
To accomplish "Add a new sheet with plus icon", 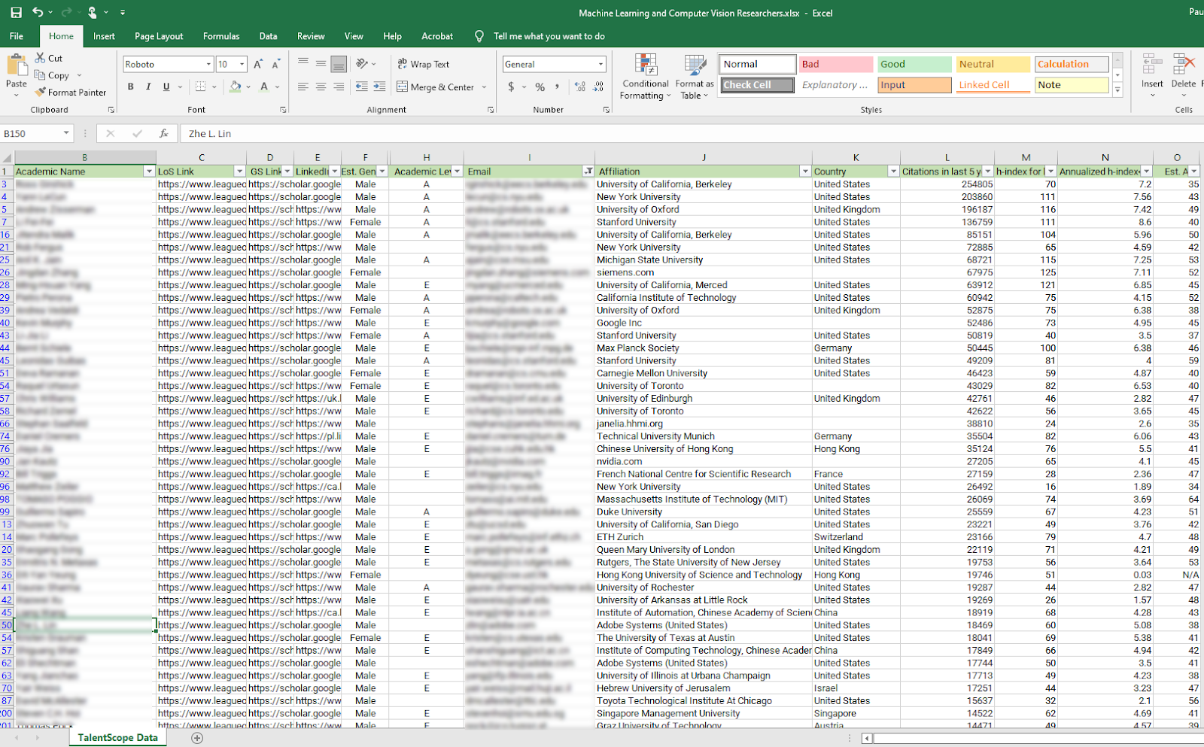I will 197,738.
